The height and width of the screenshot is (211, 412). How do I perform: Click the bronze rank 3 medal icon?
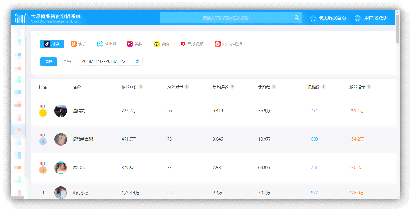tap(43, 168)
